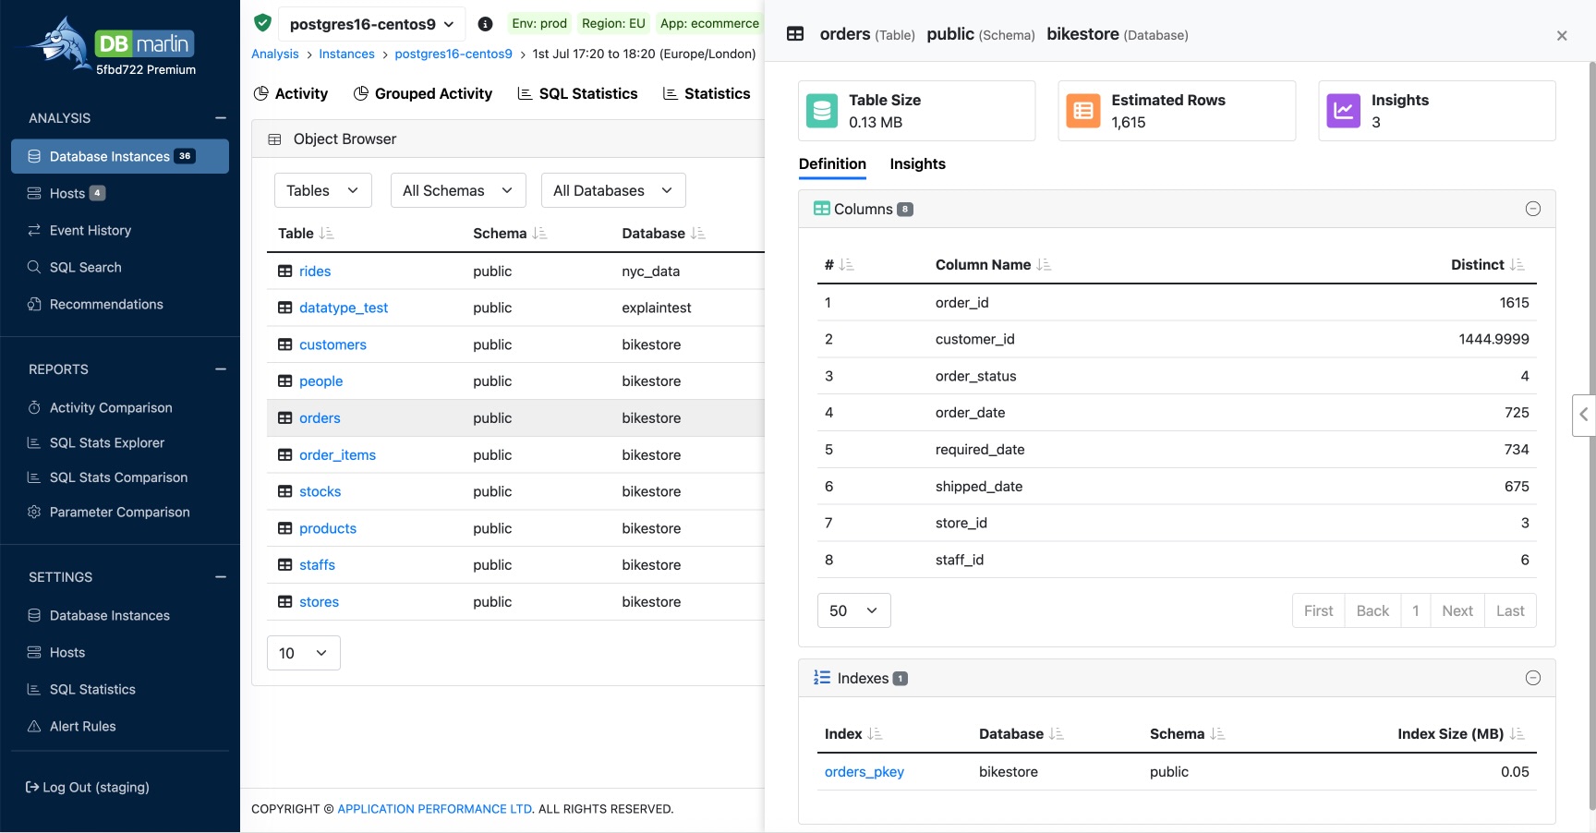Log Out of staging
The height and width of the screenshot is (833, 1596).
tap(88, 787)
